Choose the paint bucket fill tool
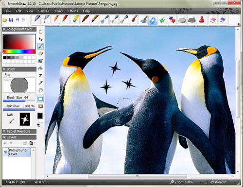 tap(40, 68)
